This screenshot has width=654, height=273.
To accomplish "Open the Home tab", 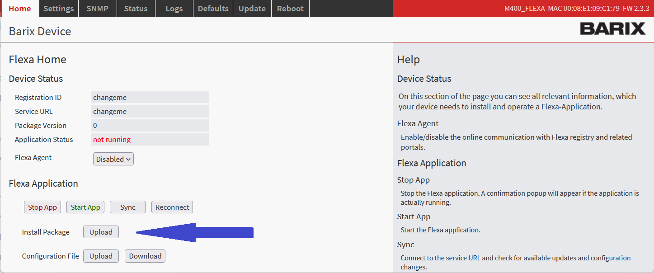I will tap(20, 9).
